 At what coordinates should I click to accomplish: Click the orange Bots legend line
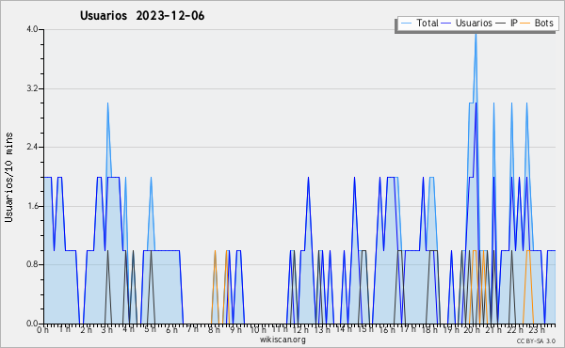(525, 24)
